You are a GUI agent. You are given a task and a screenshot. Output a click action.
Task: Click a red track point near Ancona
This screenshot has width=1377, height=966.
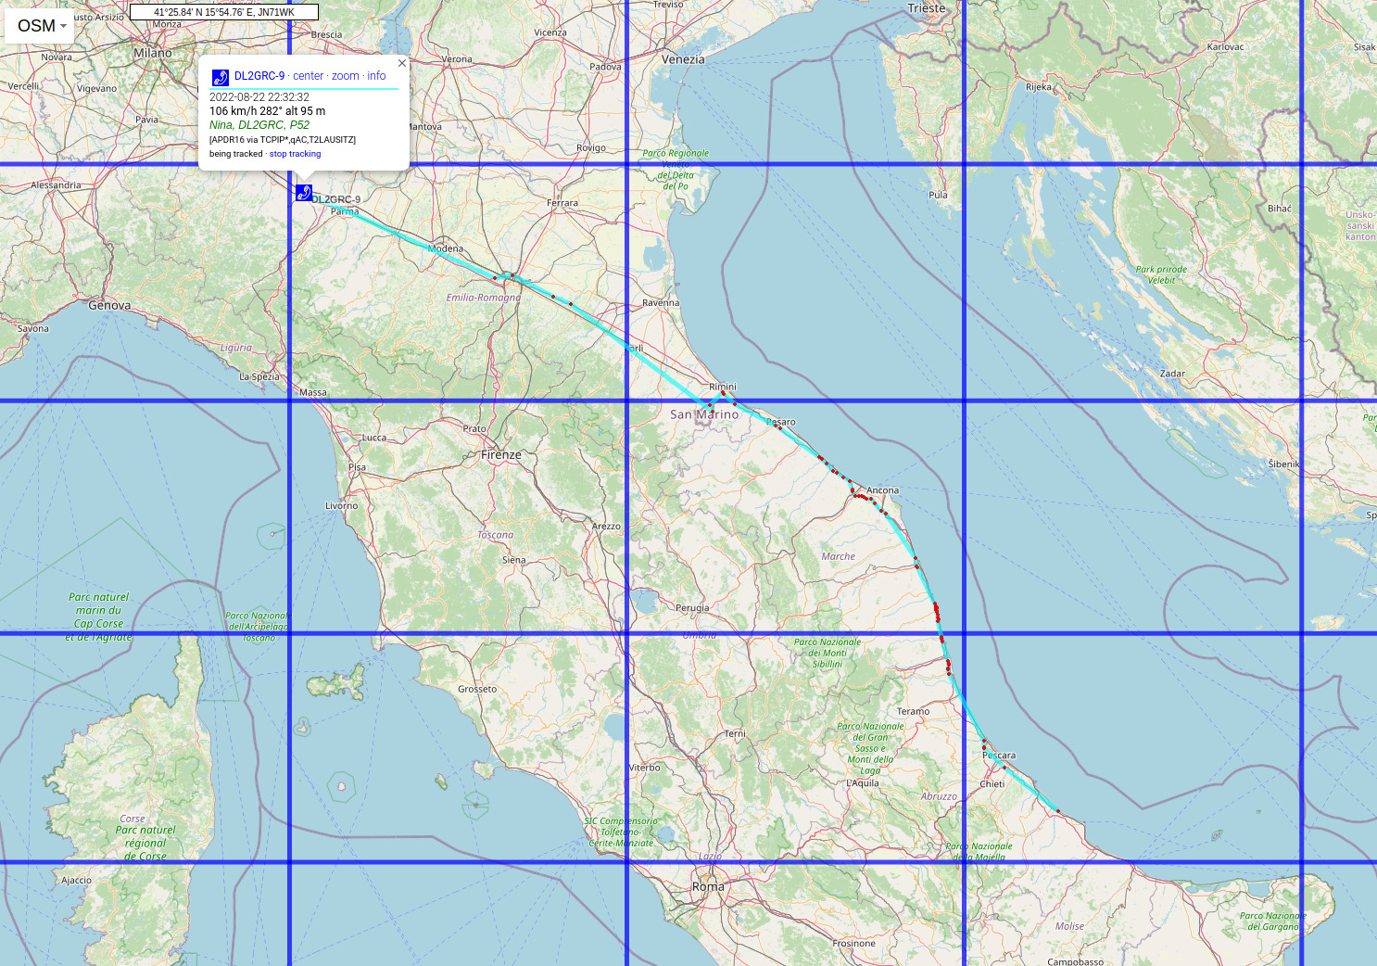point(862,498)
